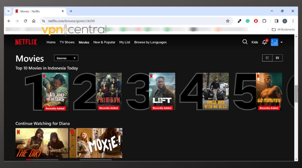Open Netflix search magnifier icon
Image resolution: width=302 pixels, height=168 pixels.
coord(245,42)
